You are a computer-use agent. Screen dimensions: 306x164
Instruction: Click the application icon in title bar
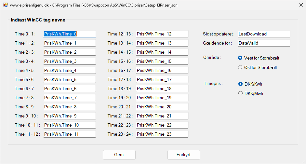tap(5, 5)
